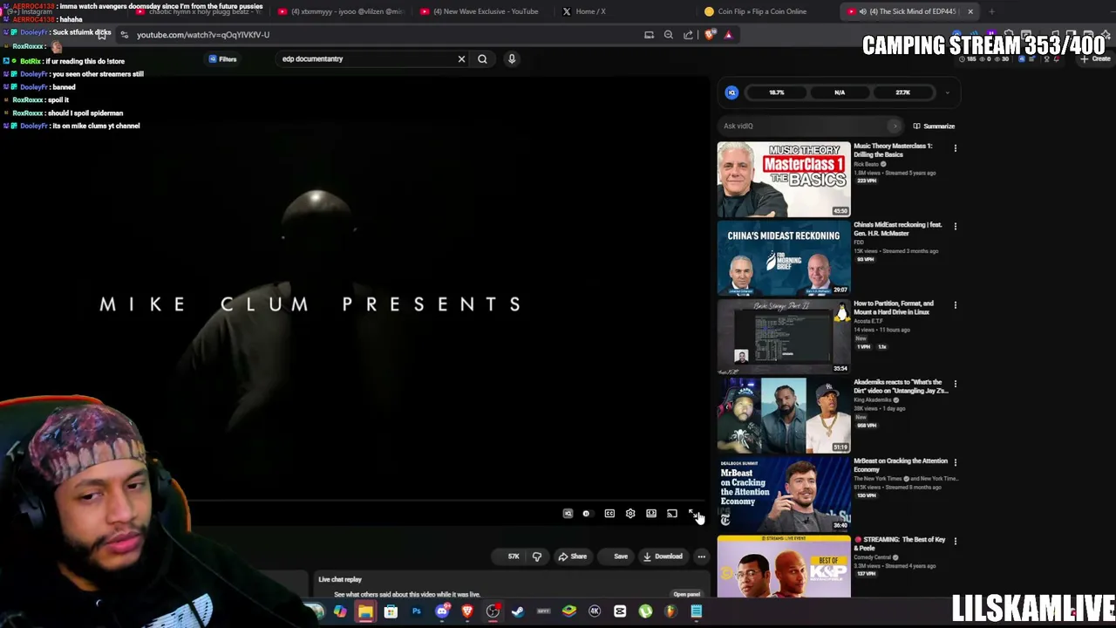
Task: Open 'China's MidEast reckoning' video title
Action: 898,229
